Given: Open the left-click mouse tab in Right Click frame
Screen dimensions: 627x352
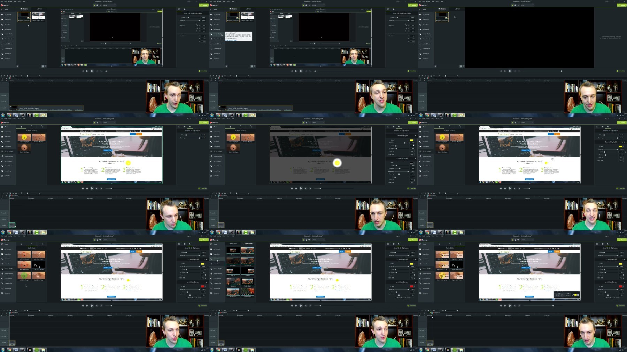Looking at the screenshot, I should (449, 244).
